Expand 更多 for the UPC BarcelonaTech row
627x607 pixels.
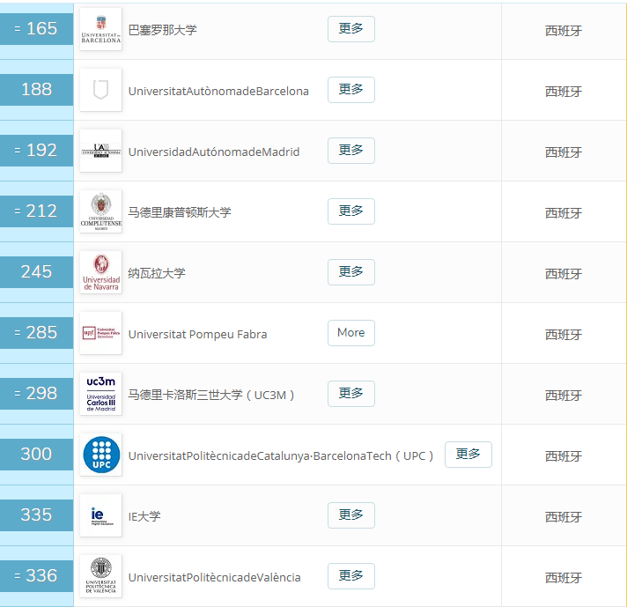[468, 455]
